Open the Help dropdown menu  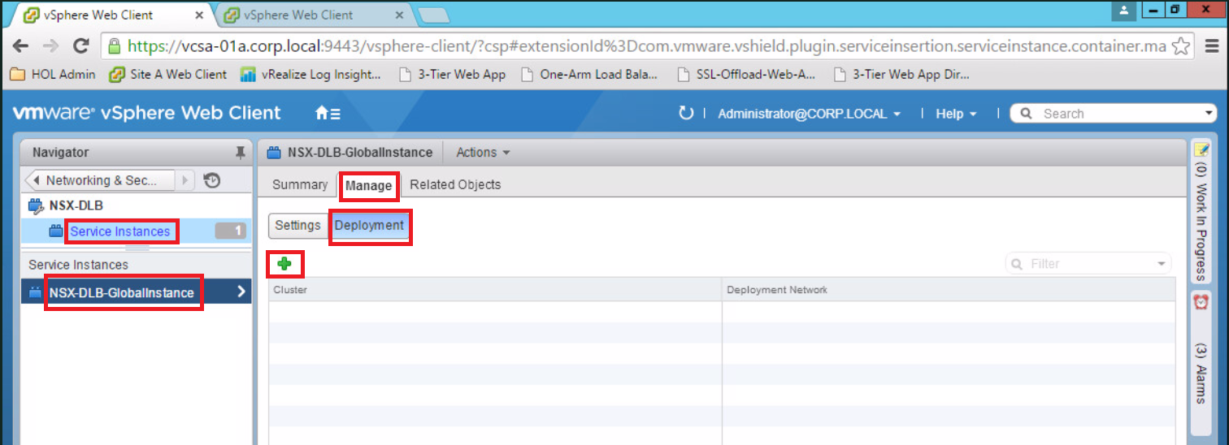tap(956, 114)
